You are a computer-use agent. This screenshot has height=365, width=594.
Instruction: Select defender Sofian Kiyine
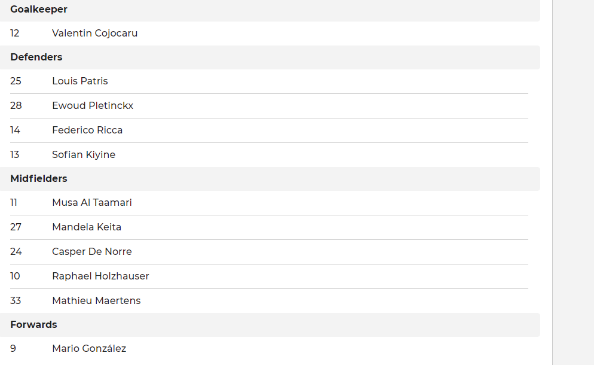84,155
